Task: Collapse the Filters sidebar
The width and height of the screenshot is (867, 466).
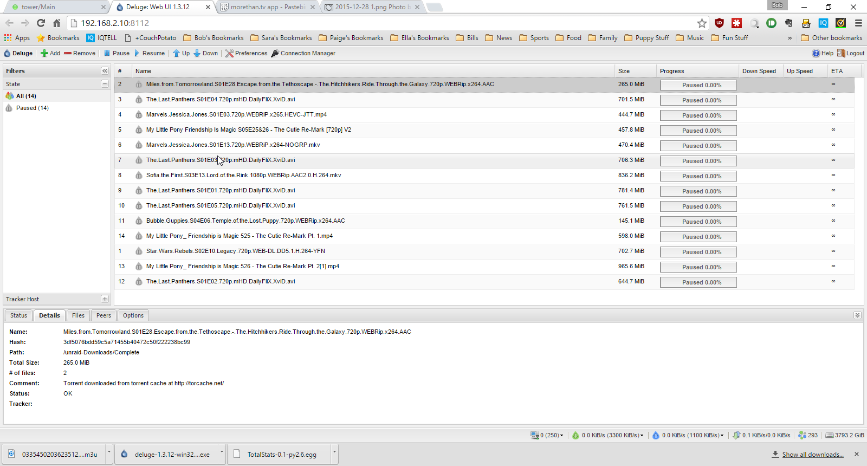Action: pyautogui.click(x=105, y=71)
